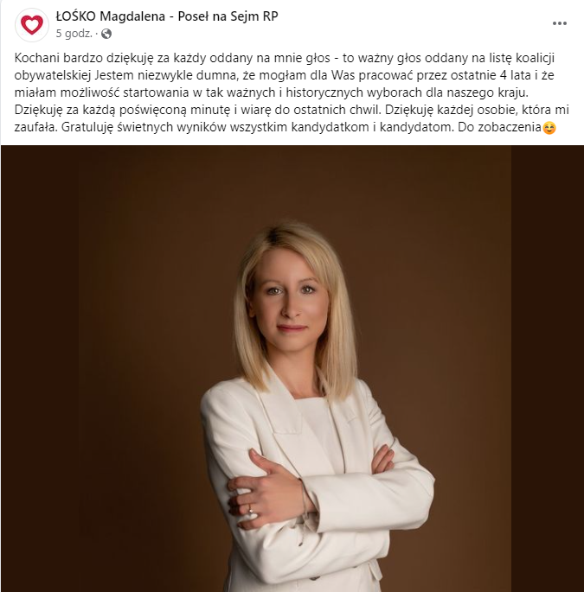Click the phrase "Do zobaczenia" in post text
Screen dimensions: 584x592
pos(500,128)
